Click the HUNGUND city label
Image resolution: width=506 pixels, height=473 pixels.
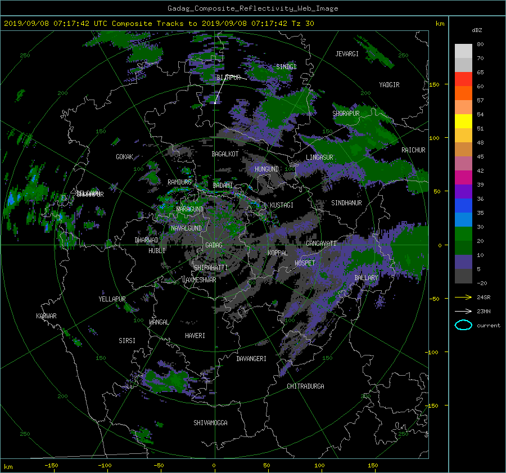266,169
